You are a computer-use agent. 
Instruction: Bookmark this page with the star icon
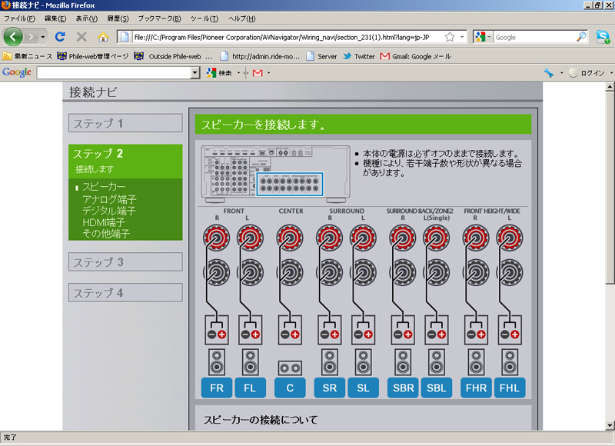(x=450, y=37)
